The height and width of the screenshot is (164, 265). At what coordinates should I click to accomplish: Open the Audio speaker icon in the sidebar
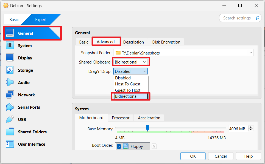[x=10, y=82]
